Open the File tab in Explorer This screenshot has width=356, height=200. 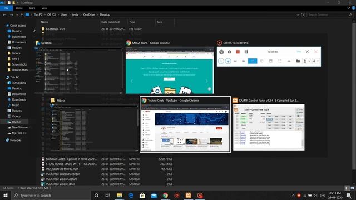click(x=6, y=8)
